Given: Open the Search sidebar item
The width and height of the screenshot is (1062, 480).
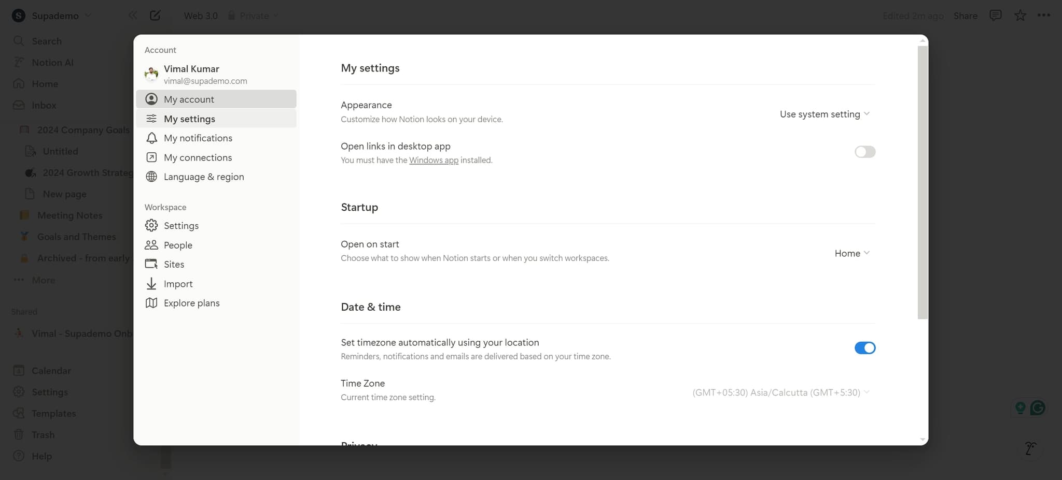Looking at the screenshot, I should pyautogui.click(x=47, y=41).
